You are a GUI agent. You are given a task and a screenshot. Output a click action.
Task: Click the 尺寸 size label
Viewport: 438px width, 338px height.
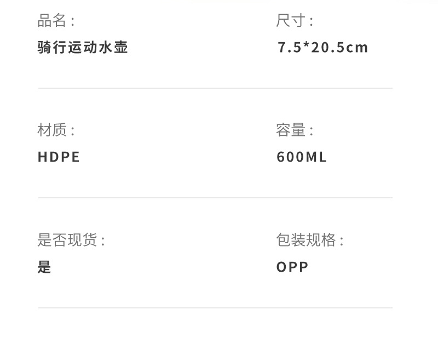[x=291, y=21]
